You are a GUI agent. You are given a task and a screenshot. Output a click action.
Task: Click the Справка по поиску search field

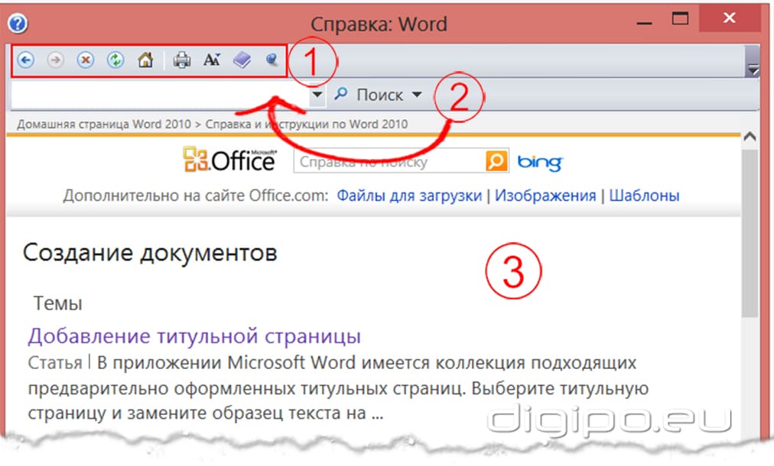pos(382,160)
